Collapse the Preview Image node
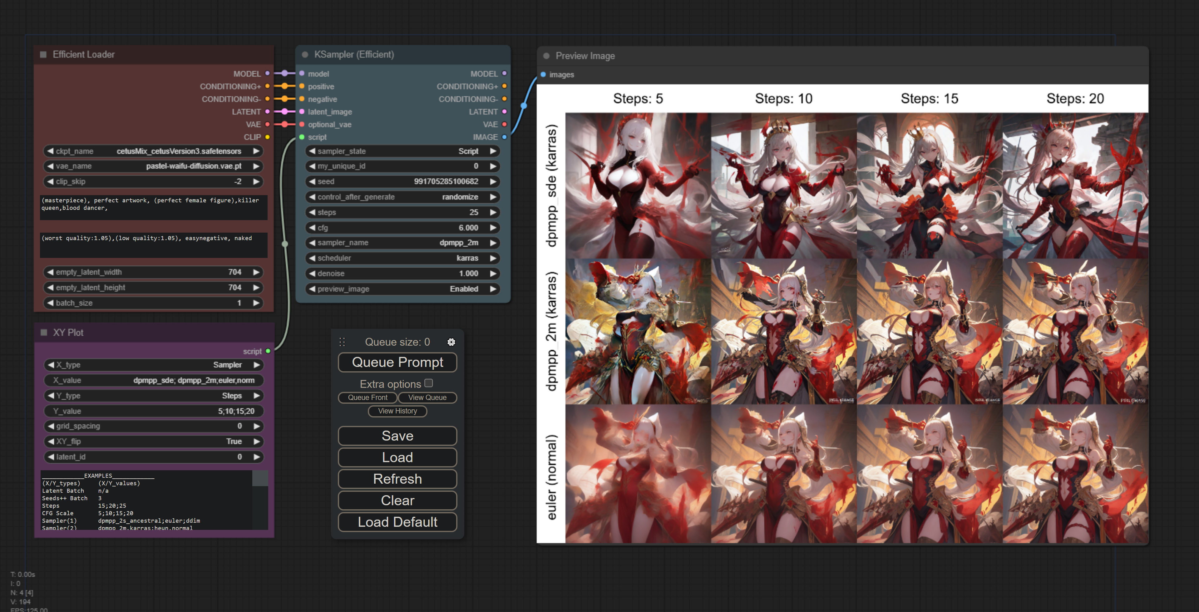The width and height of the screenshot is (1199, 612). 546,56
